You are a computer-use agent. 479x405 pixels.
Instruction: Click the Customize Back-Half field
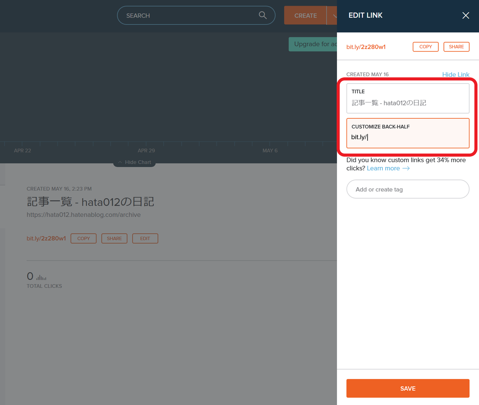(408, 133)
